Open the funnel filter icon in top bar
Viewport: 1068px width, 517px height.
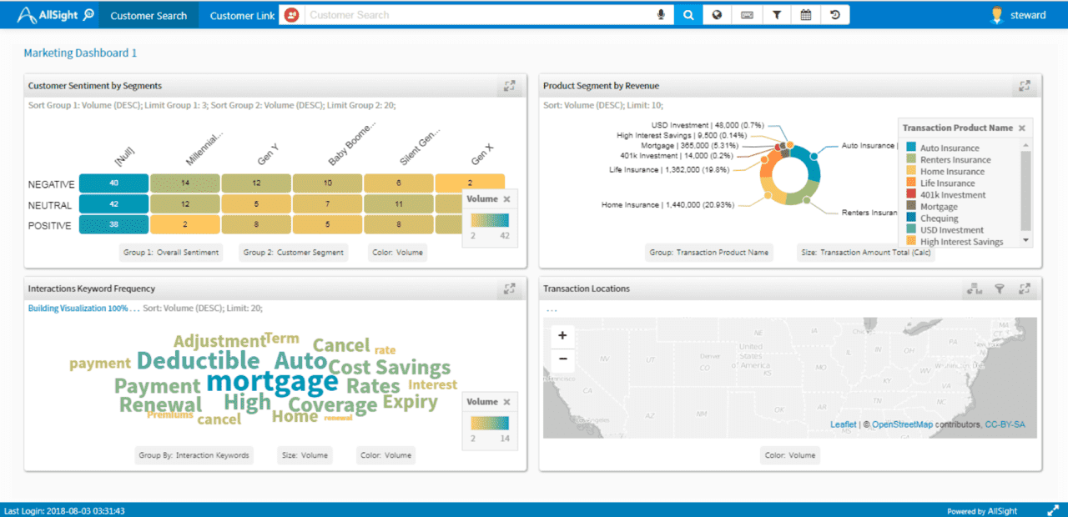click(x=776, y=15)
